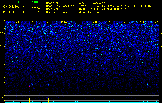
Task: Click the 1219 time marker
Action: click(x=141, y=22)
